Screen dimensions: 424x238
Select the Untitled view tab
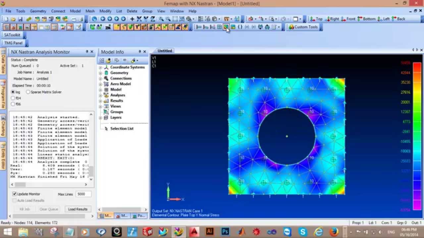coord(165,51)
